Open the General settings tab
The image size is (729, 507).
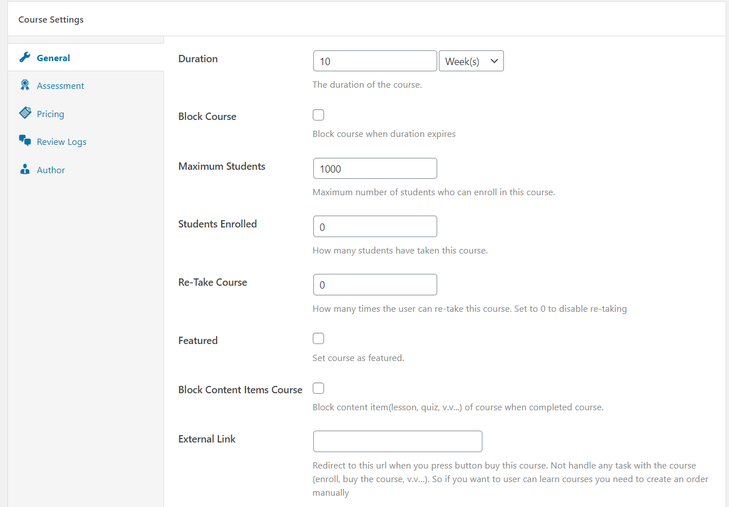pyautogui.click(x=86, y=58)
